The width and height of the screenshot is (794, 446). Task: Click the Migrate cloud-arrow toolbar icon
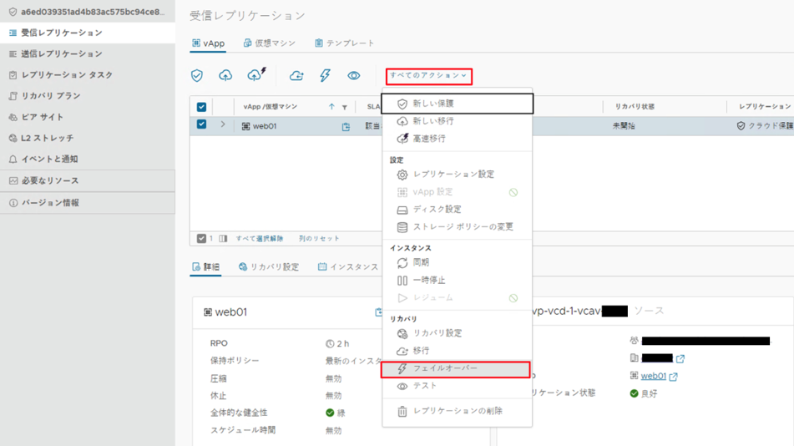296,75
